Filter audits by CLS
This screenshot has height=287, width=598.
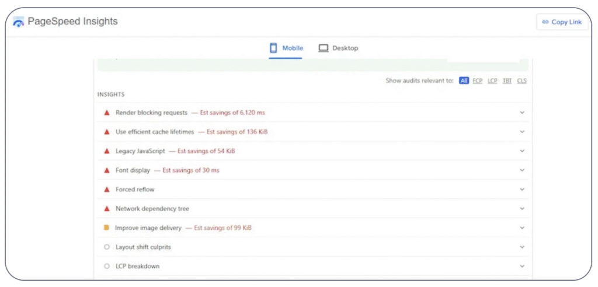(x=521, y=81)
